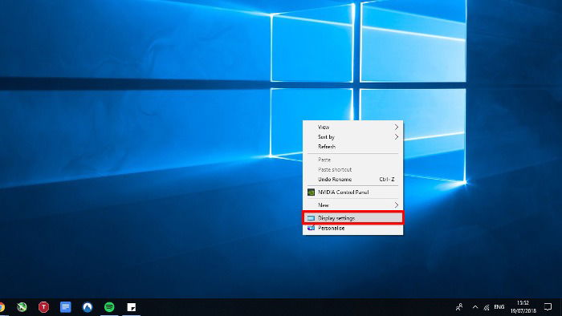Open the Sticky Notes taskbar icon
562x316 pixels.
point(132,307)
